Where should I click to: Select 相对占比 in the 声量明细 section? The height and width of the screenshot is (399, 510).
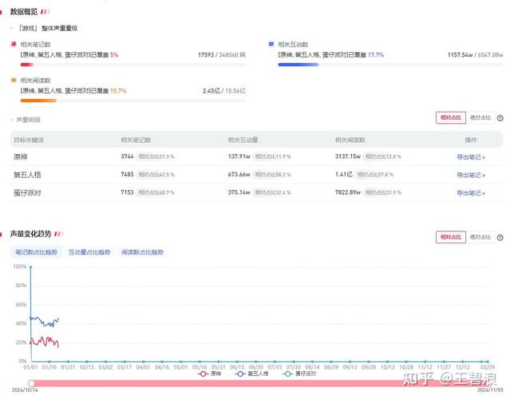pyautogui.click(x=450, y=118)
